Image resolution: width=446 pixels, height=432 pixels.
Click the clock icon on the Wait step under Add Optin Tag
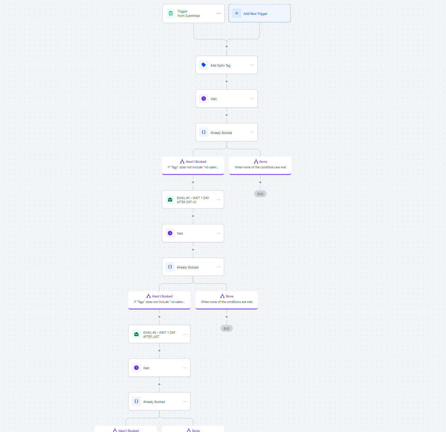[204, 99]
